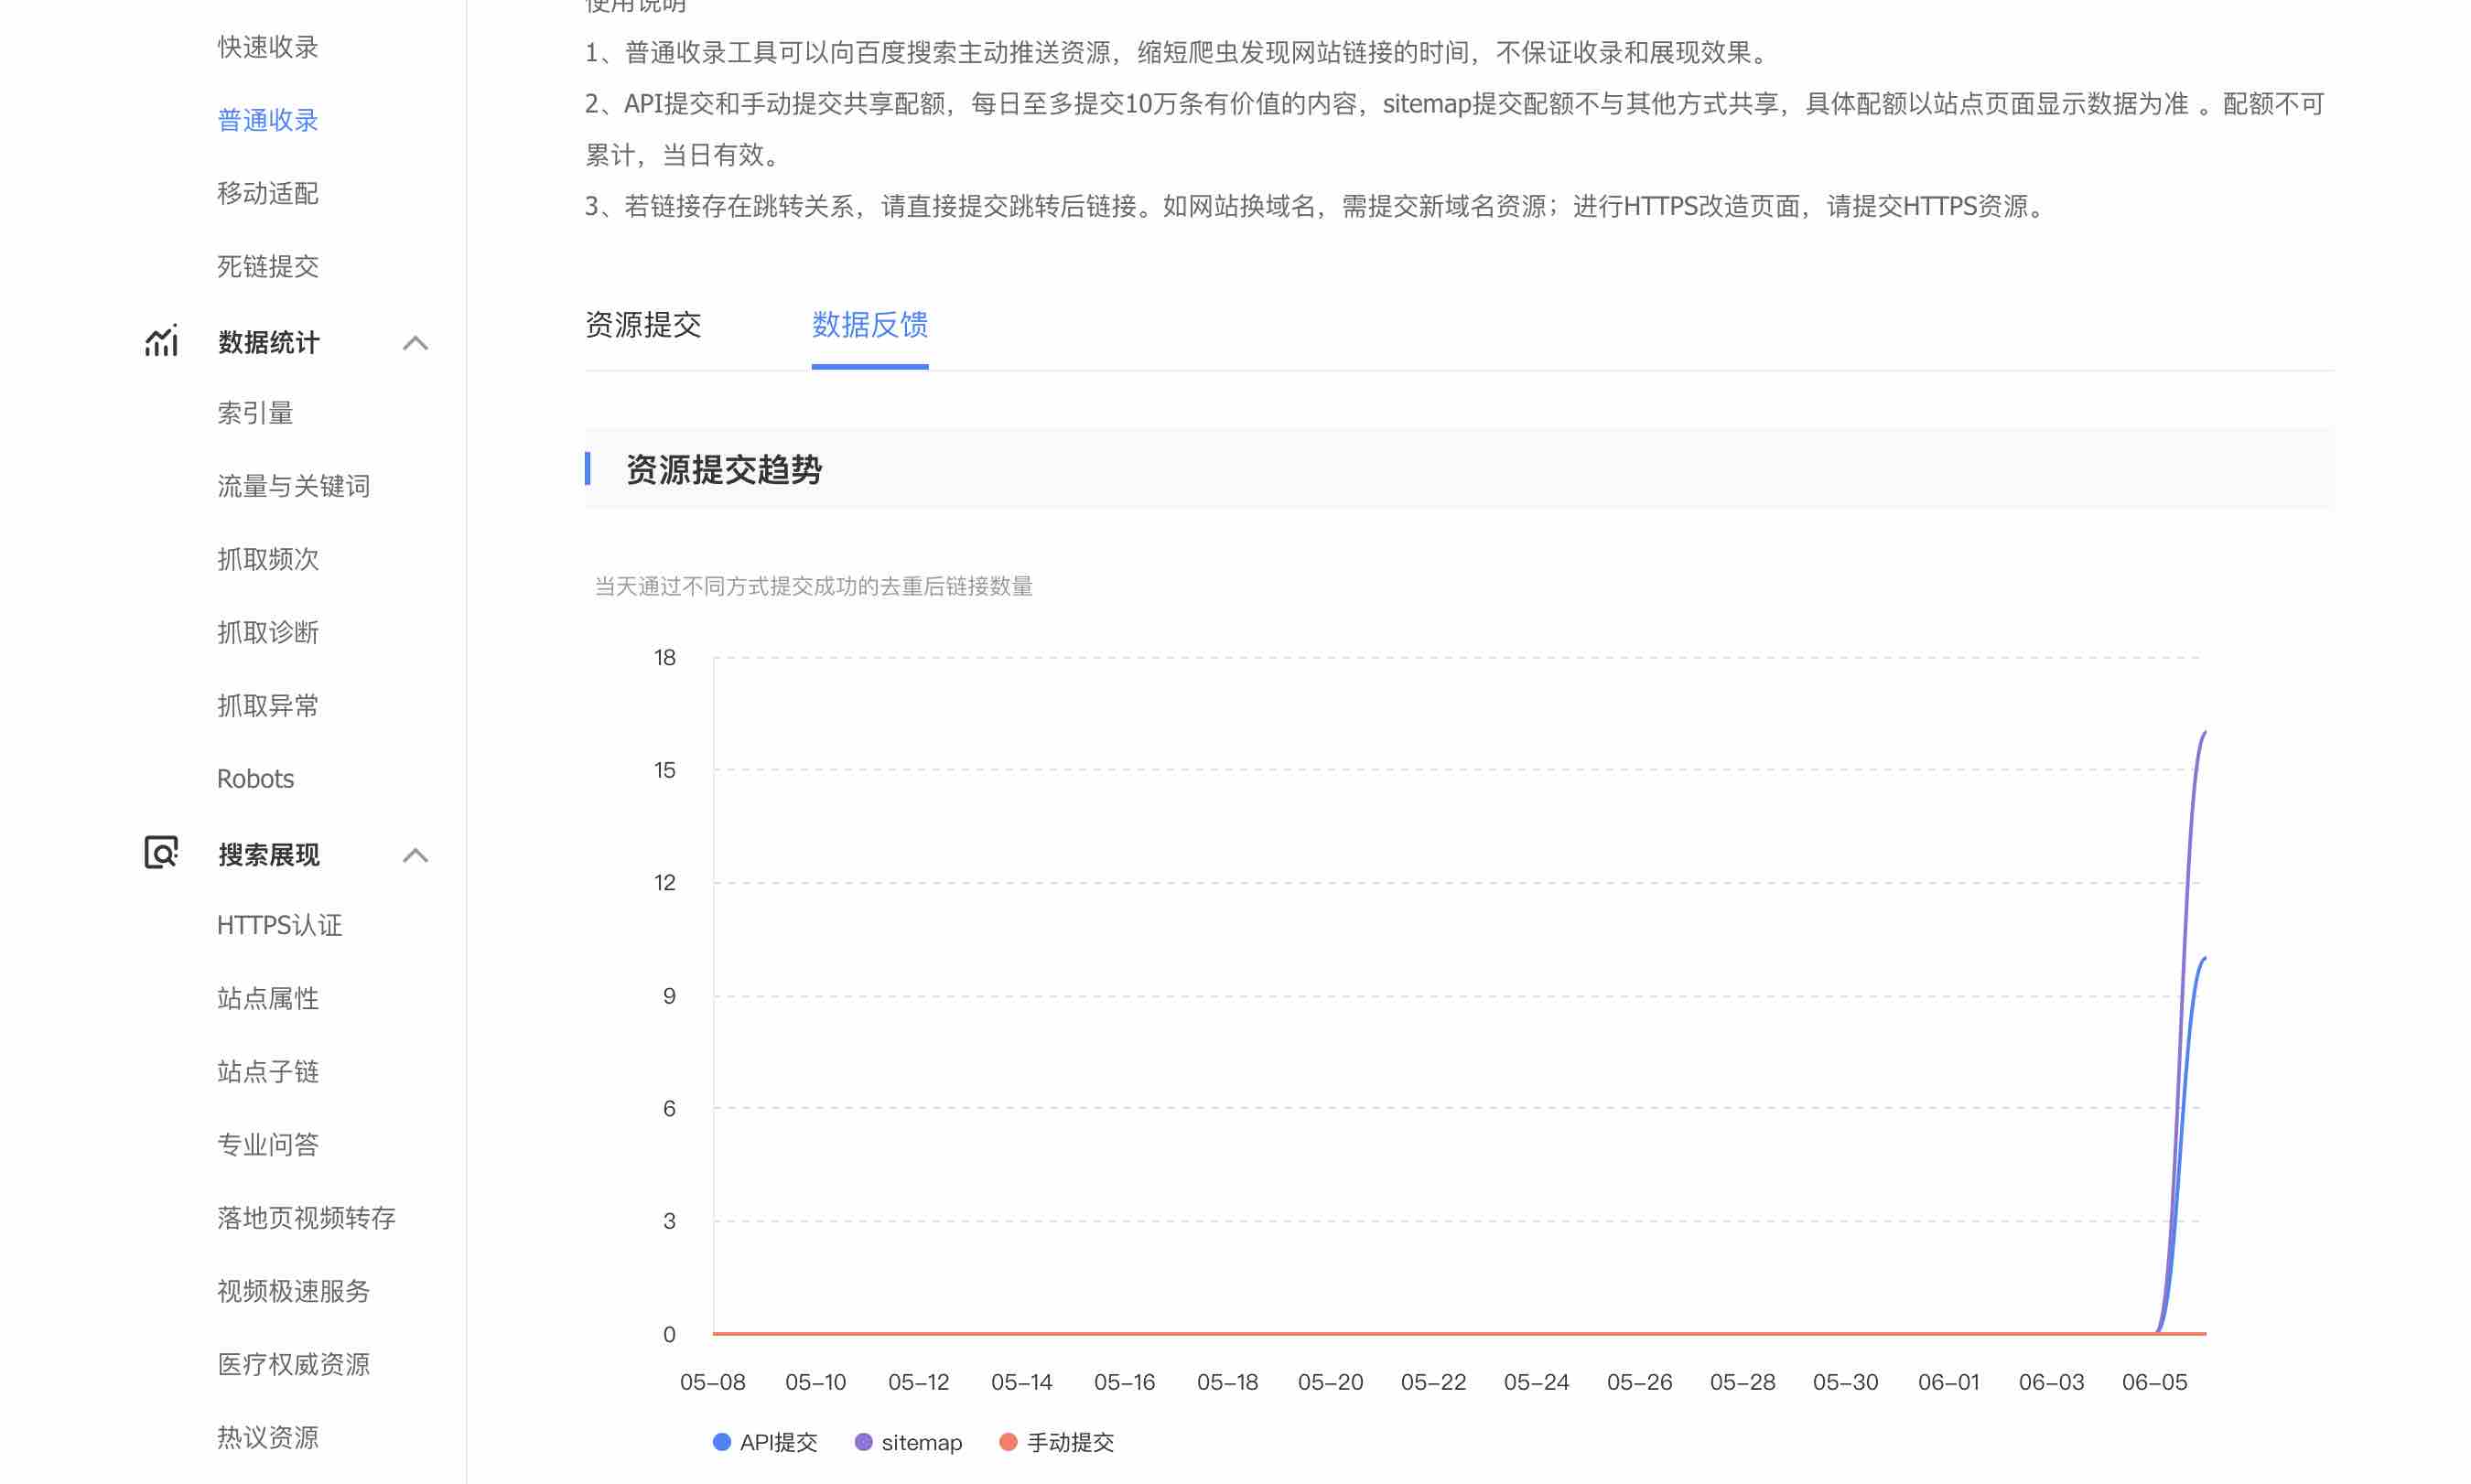This screenshot has width=2471, height=1484.
Task: Open the 普通收录 sidebar link
Action: click(x=267, y=120)
